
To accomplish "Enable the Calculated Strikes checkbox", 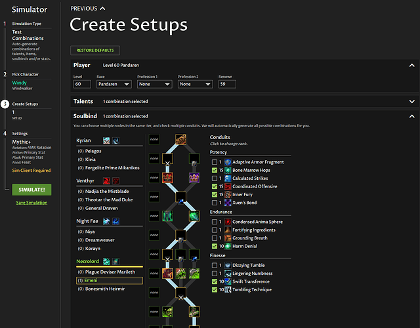I will (215, 178).
